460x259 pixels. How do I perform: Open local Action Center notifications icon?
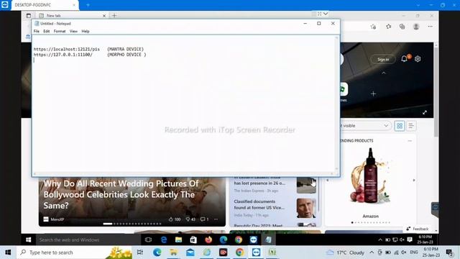(x=449, y=253)
